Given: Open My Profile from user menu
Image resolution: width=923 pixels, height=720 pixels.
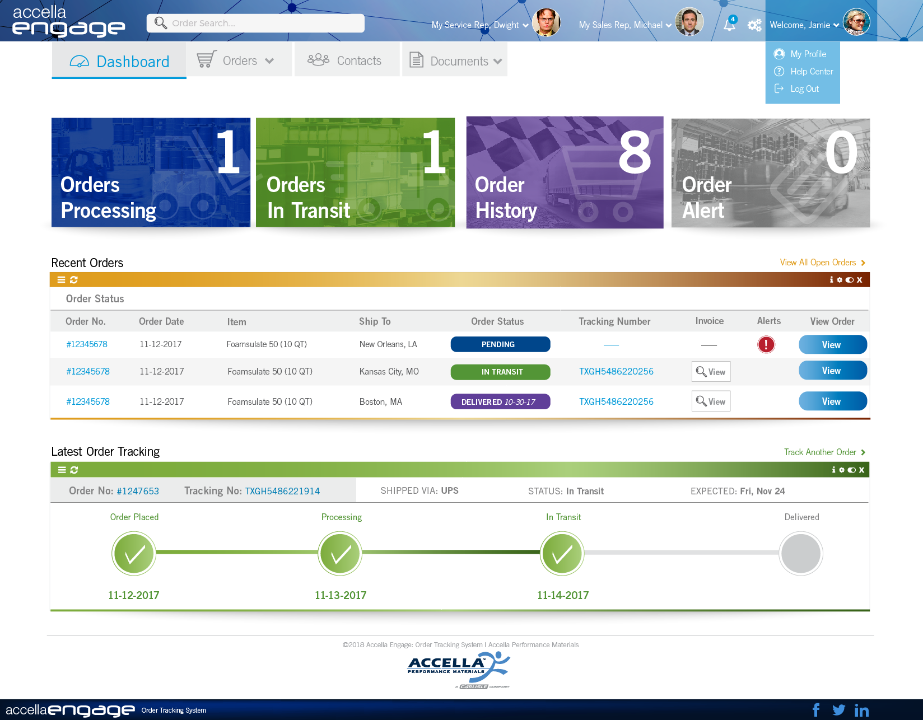Looking at the screenshot, I should point(800,54).
